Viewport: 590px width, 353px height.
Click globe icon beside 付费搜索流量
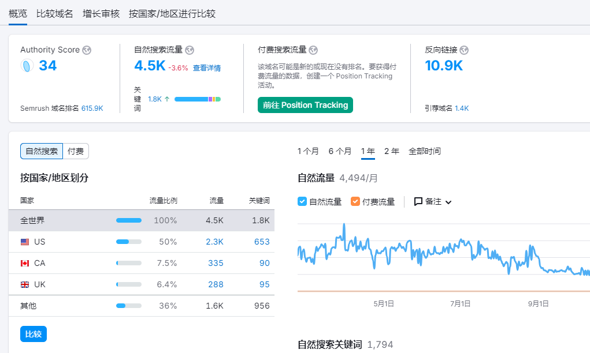[313, 50]
